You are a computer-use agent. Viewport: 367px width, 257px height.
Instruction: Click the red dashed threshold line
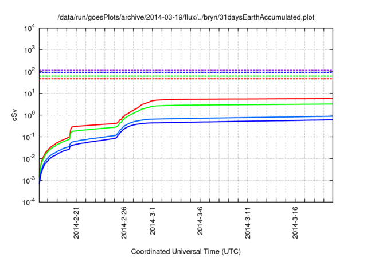pos(183,79)
